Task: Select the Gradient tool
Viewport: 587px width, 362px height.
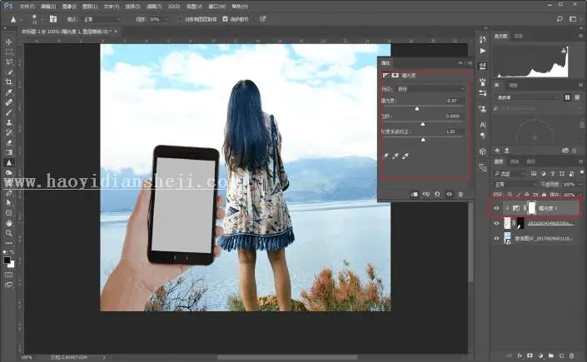Action: 8,152
